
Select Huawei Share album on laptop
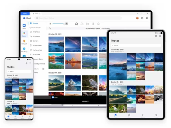(x=38, y=59)
